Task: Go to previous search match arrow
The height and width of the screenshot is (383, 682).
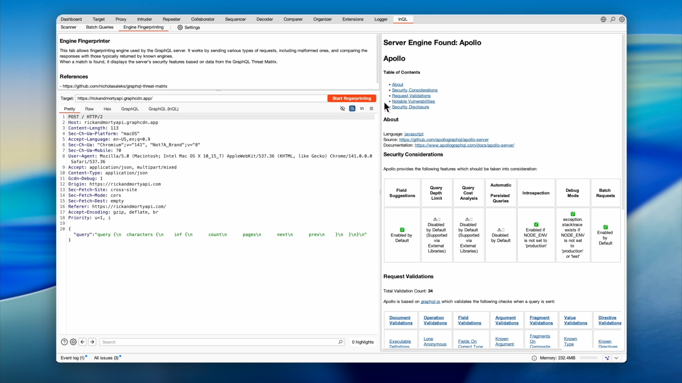Action: pyautogui.click(x=82, y=342)
